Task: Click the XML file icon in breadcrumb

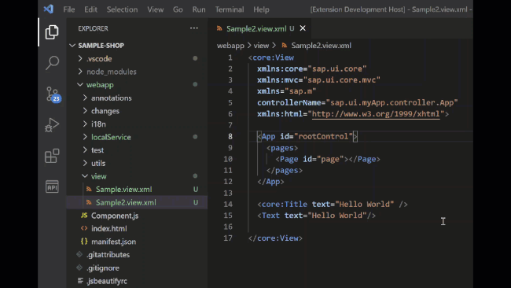Action: 284,46
